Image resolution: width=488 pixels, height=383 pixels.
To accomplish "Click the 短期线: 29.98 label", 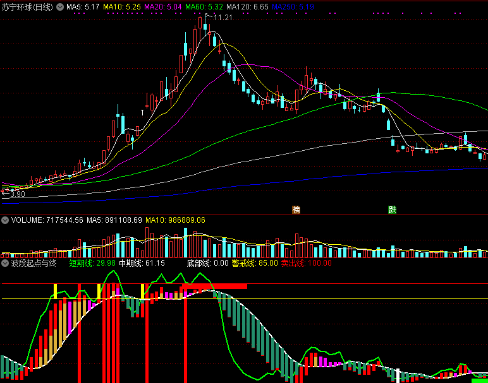I will pyautogui.click(x=92, y=263).
